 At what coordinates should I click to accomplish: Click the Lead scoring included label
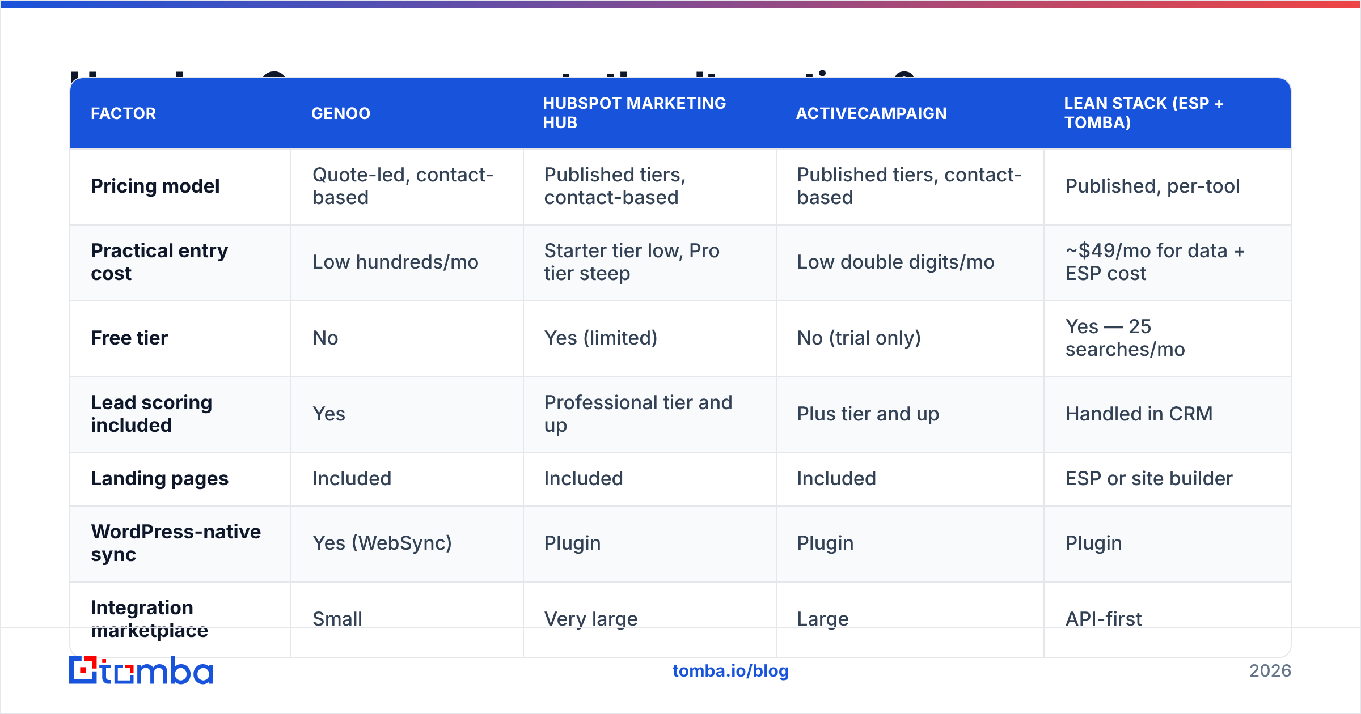tap(151, 414)
